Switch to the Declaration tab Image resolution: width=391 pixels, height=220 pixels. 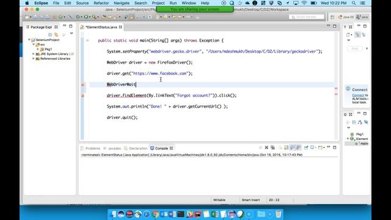coord(136,148)
